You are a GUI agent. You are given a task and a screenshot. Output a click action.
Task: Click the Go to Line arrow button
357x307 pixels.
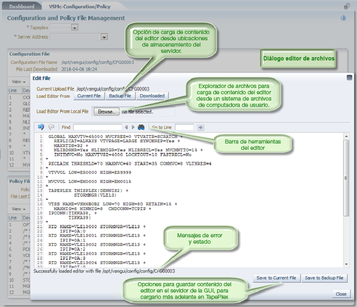pos(200,127)
